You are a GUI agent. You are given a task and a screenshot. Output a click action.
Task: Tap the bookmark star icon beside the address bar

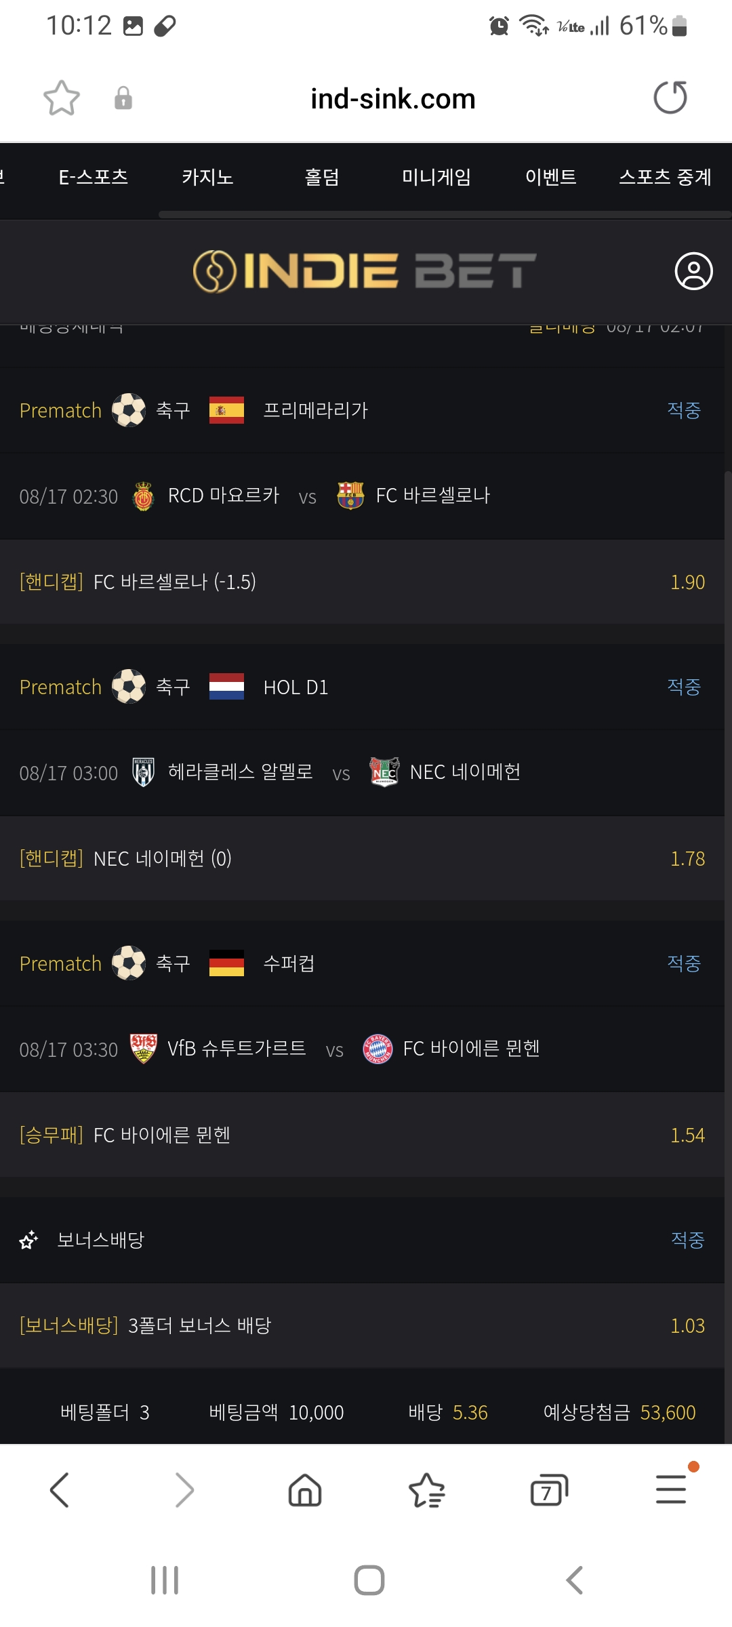(62, 98)
